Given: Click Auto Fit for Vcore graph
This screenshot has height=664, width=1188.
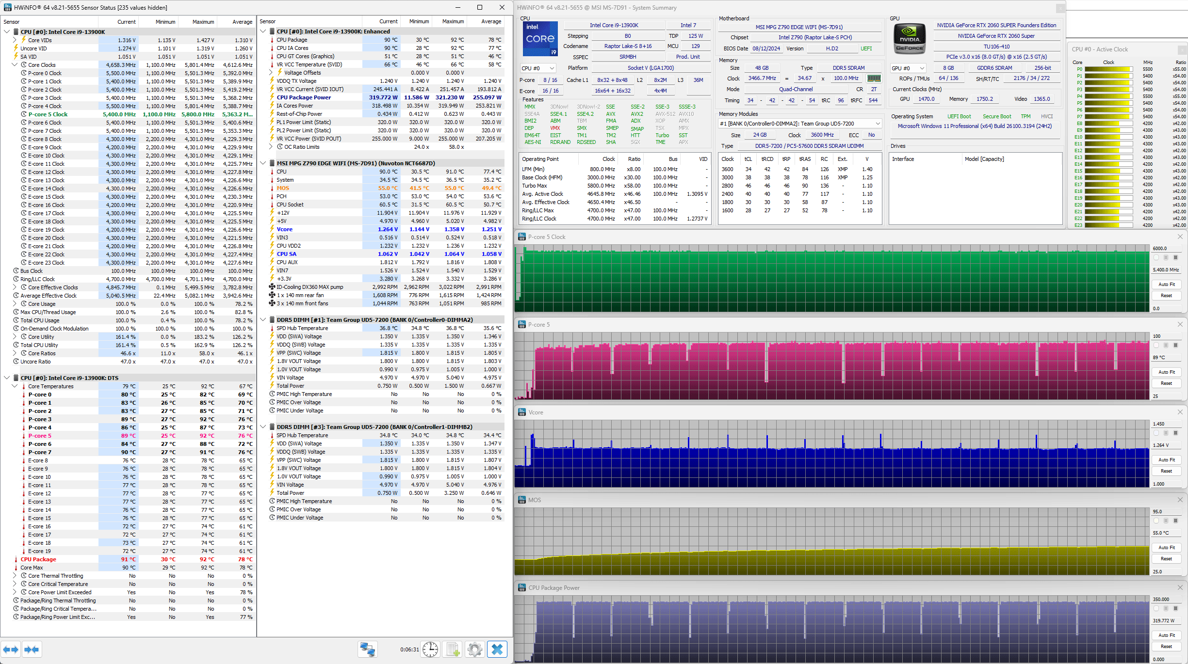Looking at the screenshot, I should pos(1166,460).
